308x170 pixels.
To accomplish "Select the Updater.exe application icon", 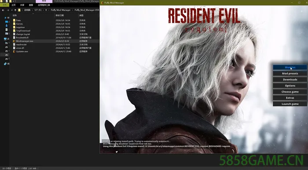I will point(14,51).
